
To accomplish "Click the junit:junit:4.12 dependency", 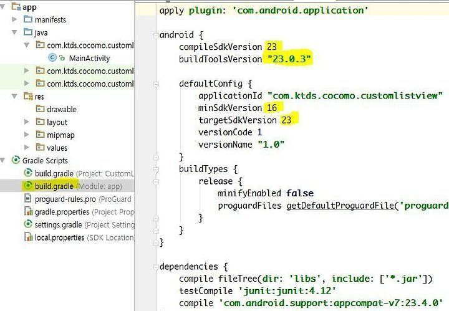I will click(287, 290).
